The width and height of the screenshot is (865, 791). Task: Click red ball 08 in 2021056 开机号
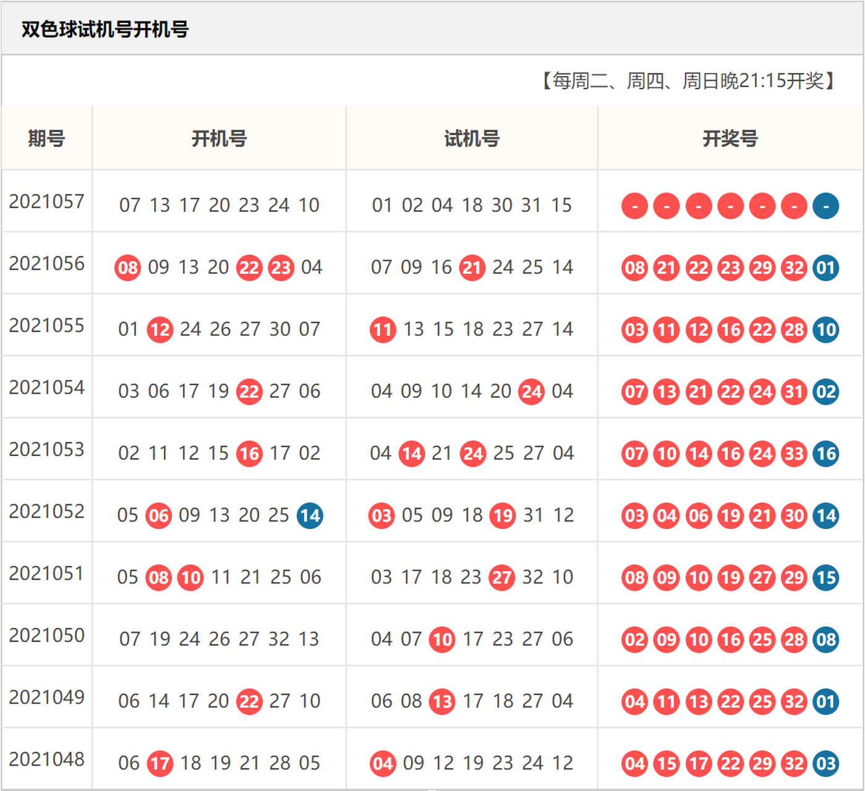click(128, 268)
